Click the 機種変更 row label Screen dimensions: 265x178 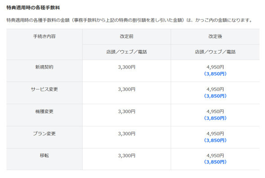[44, 112]
